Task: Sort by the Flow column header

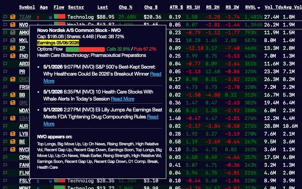Action: 59,7
